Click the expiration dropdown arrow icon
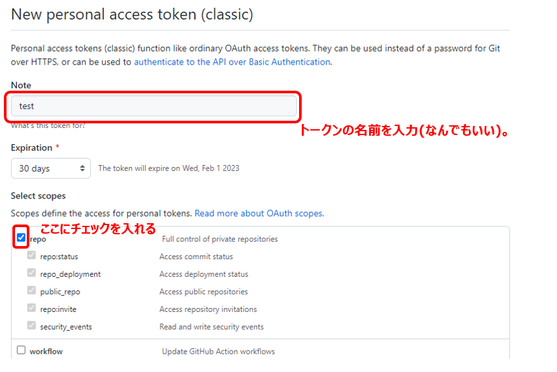 click(82, 168)
